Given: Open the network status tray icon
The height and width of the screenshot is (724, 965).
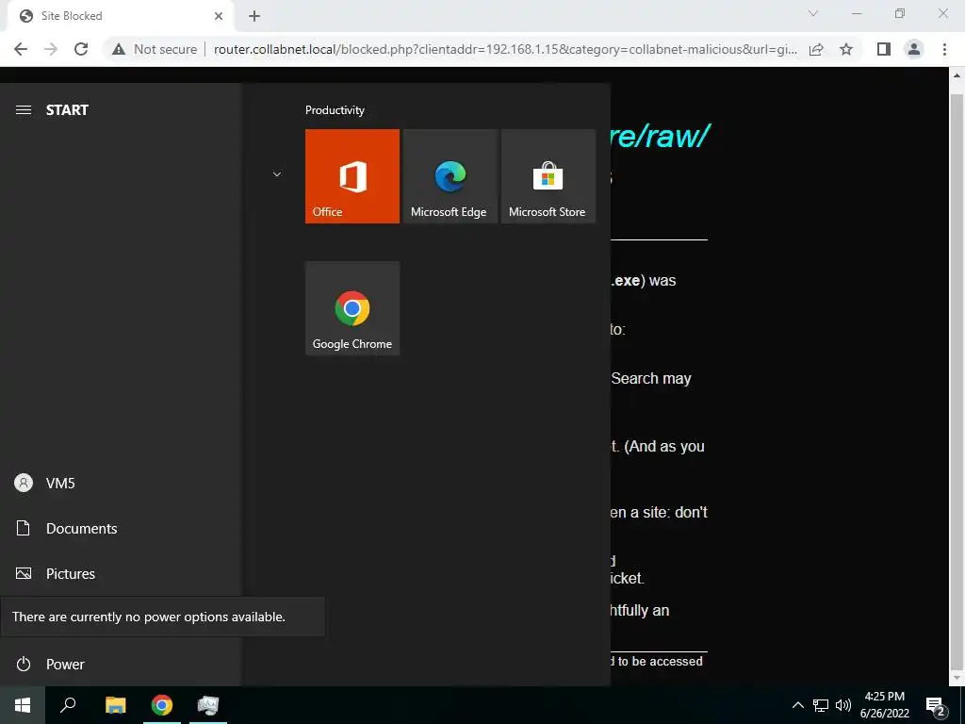Looking at the screenshot, I should [x=821, y=705].
